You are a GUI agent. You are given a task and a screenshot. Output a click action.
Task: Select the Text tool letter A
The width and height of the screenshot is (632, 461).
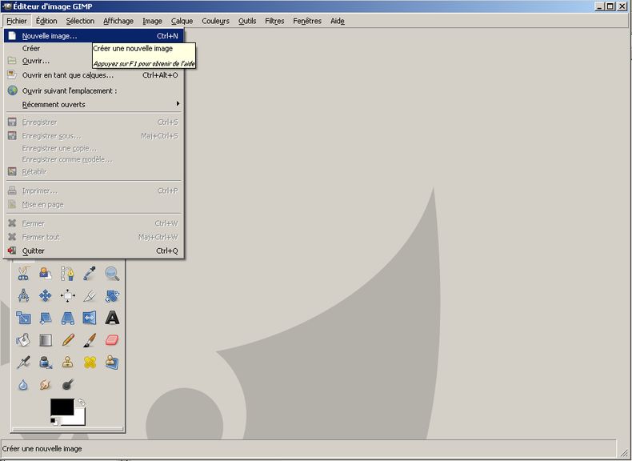(x=112, y=318)
